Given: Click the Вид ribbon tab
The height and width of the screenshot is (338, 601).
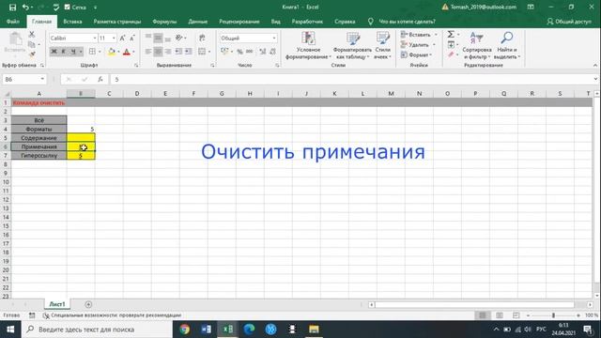Looking at the screenshot, I should (x=275, y=22).
